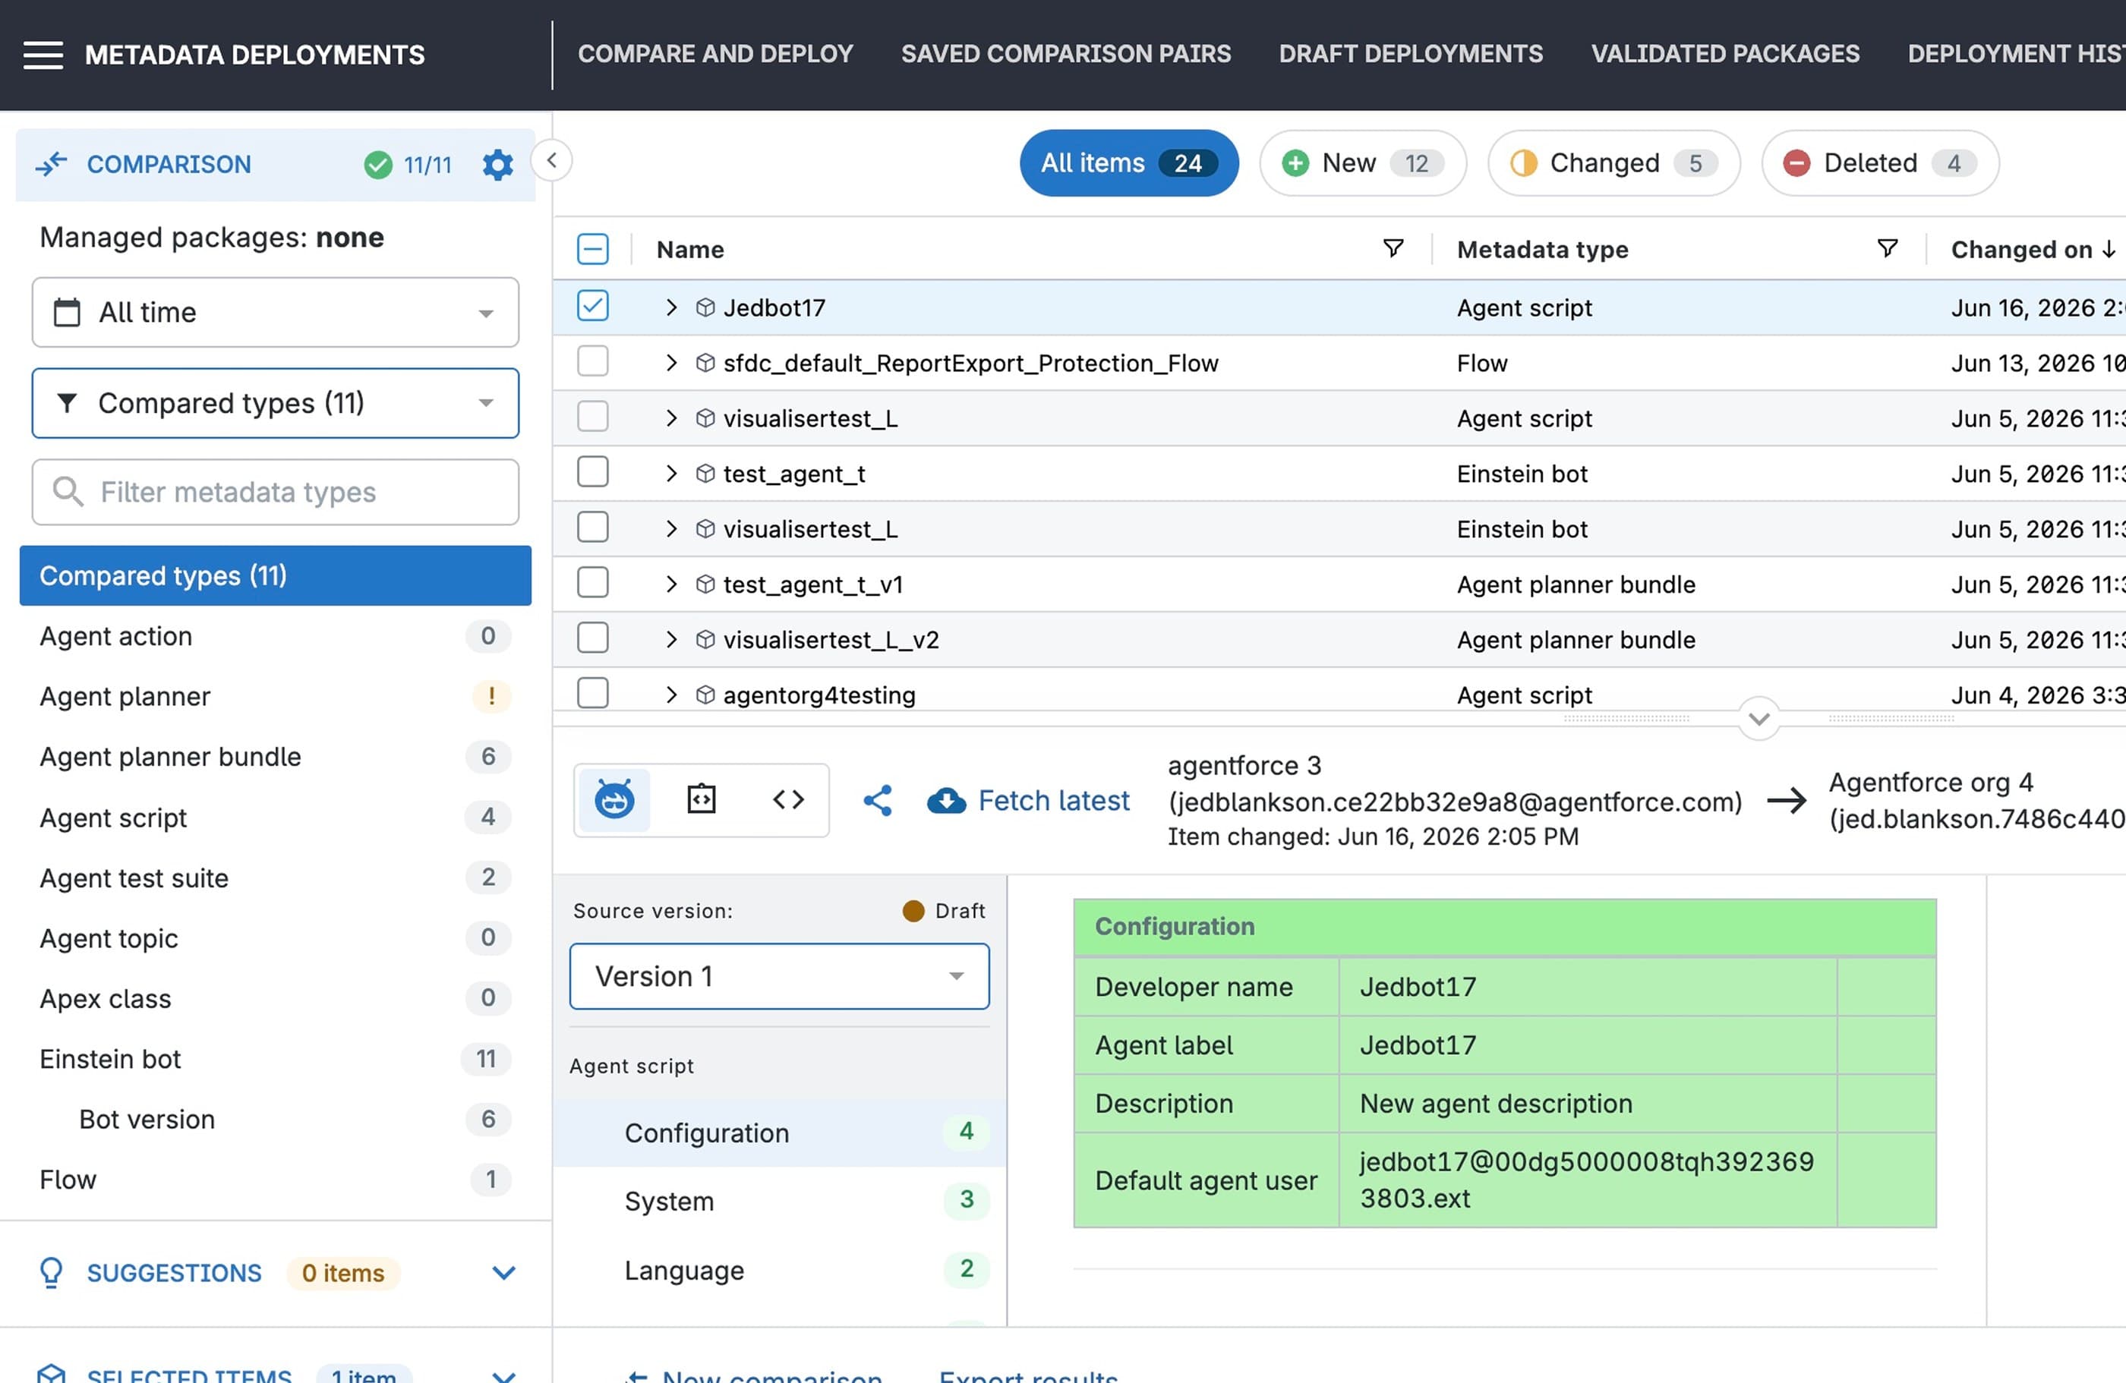Check the visualisertest_L_v2 row checkbox
Image resolution: width=2126 pixels, height=1383 pixels.
592,638
